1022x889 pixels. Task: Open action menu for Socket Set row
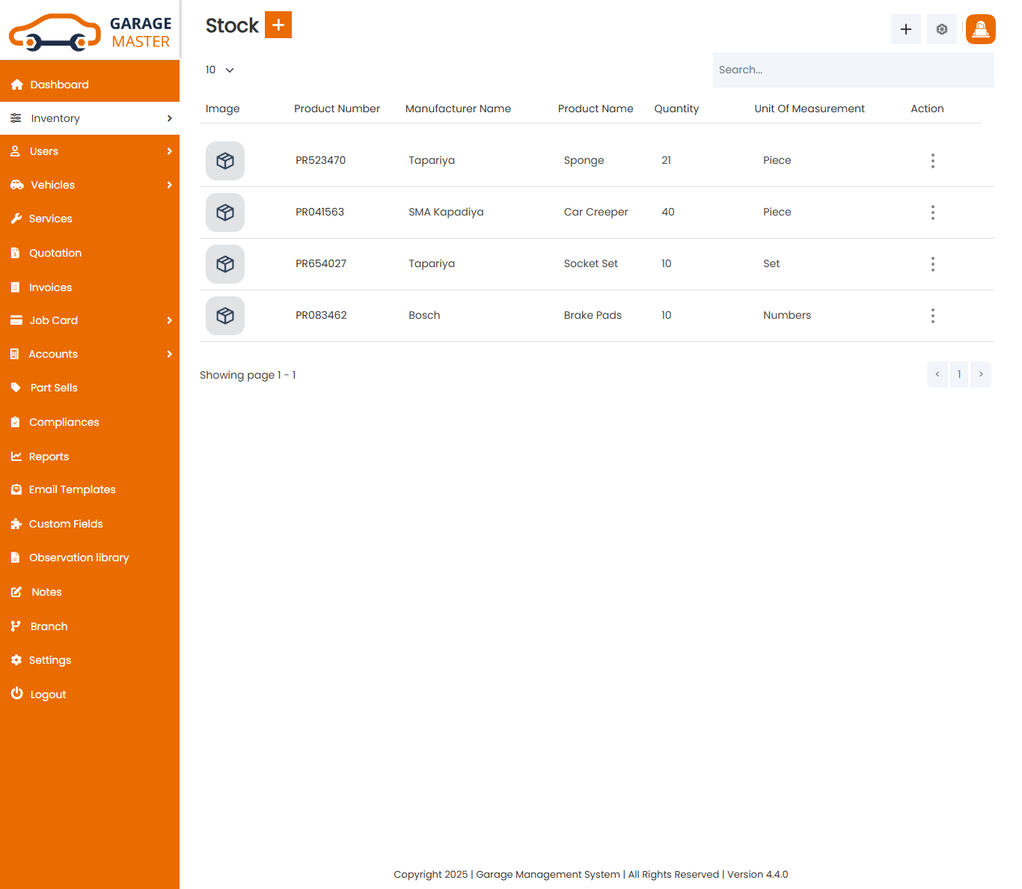point(932,264)
